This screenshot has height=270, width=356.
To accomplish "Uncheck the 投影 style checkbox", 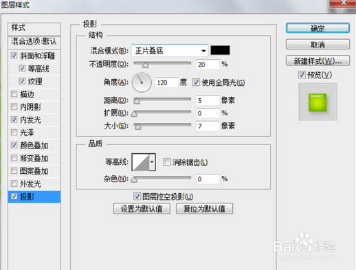I will pos(14,196).
